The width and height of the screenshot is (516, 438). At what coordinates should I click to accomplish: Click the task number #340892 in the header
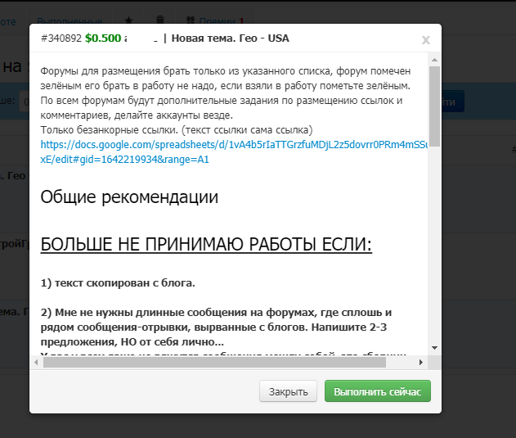pyautogui.click(x=61, y=38)
